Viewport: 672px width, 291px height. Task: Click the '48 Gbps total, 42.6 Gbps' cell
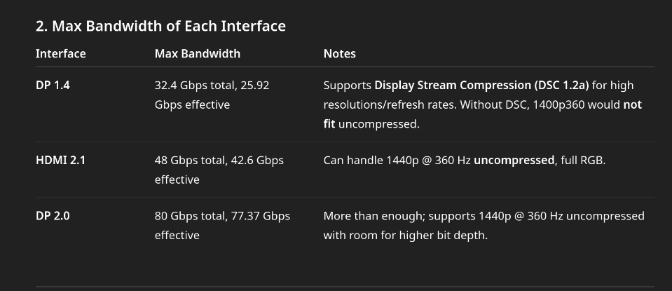(x=219, y=161)
